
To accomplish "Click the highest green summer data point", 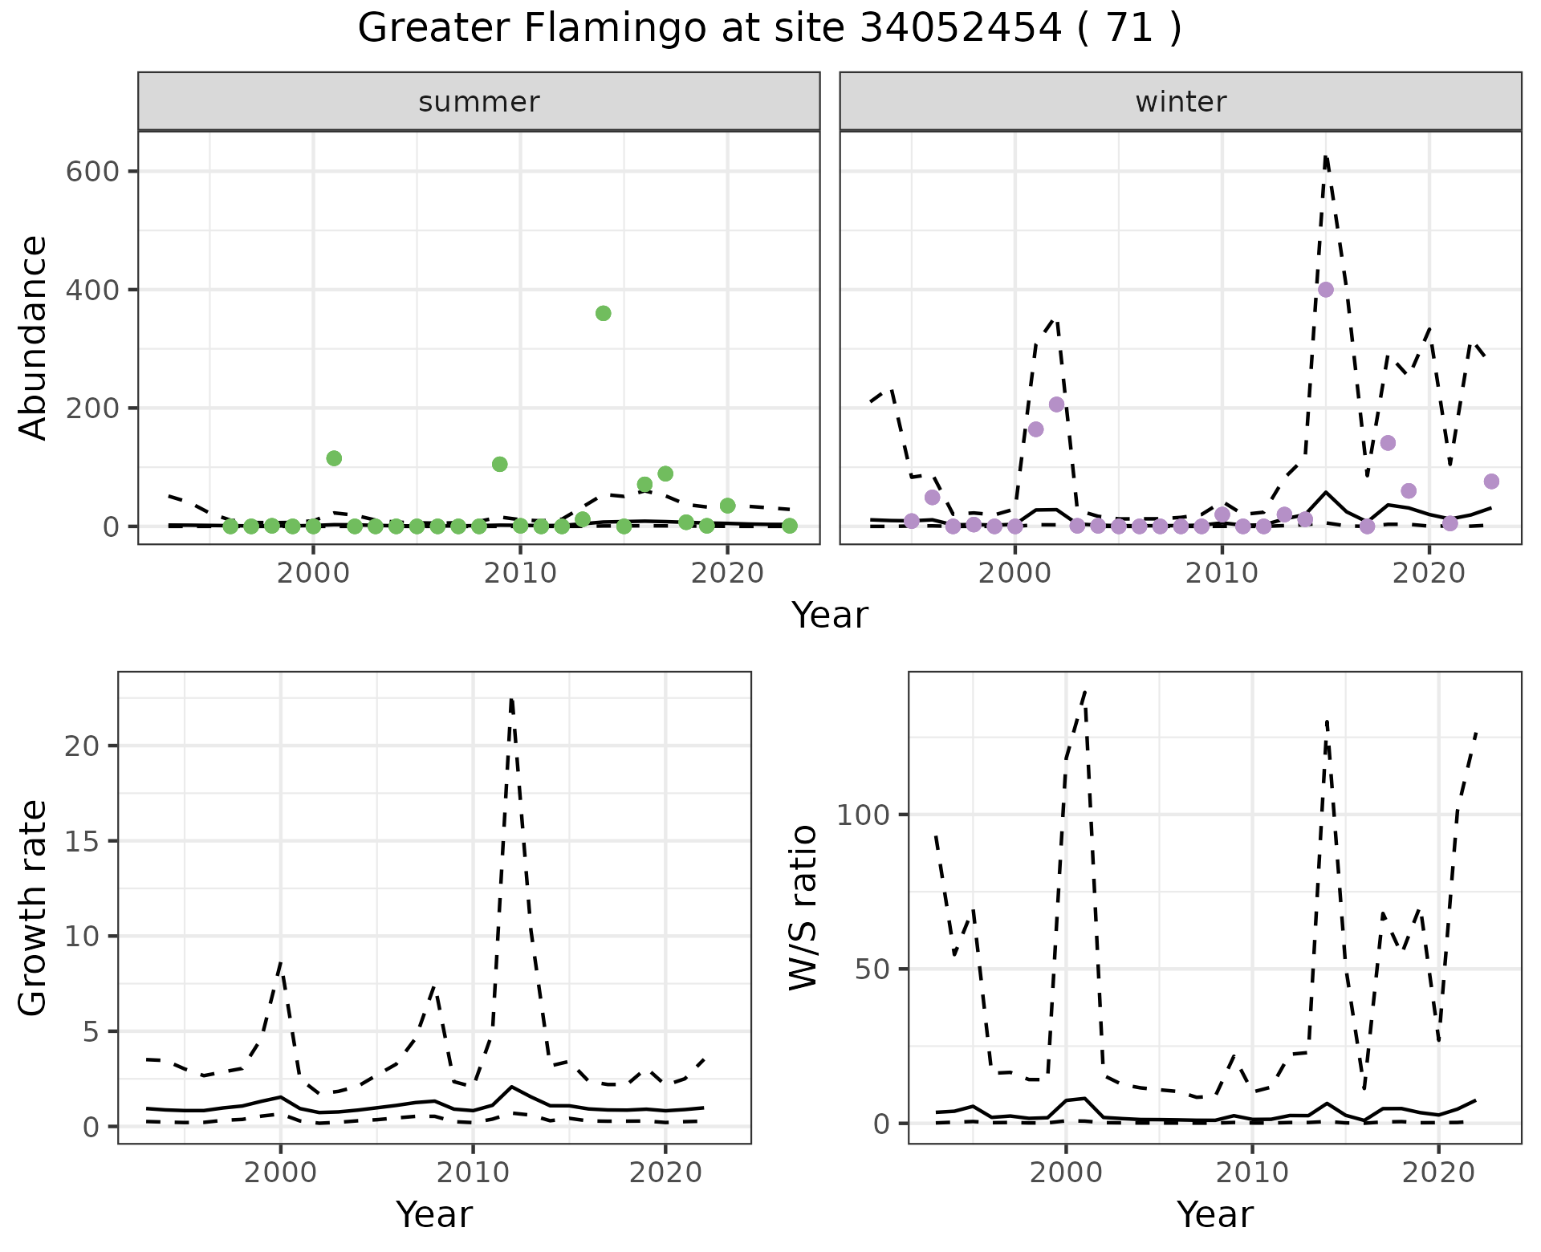I will pyautogui.click(x=604, y=313).
